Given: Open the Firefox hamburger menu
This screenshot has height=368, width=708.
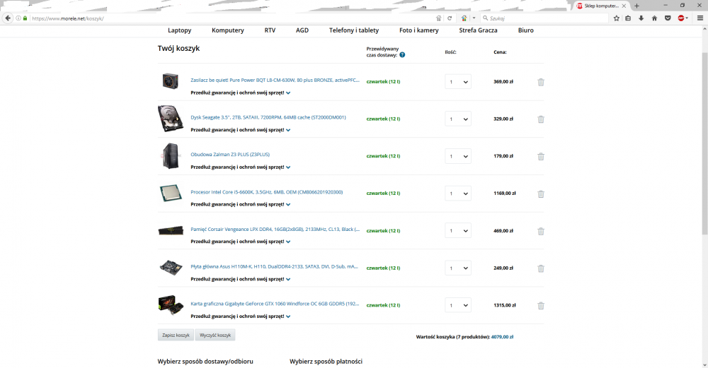Looking at the screenshot, I should (x=700, y=18).
